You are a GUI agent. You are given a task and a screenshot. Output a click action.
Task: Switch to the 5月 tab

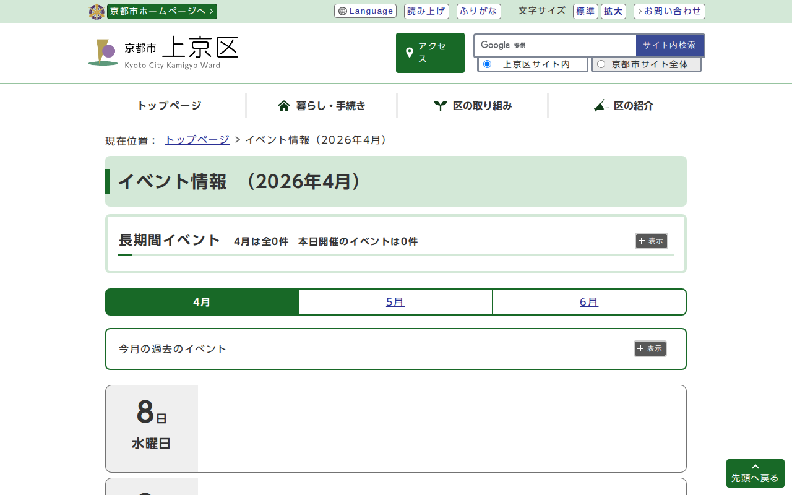(x=395, y=302)
